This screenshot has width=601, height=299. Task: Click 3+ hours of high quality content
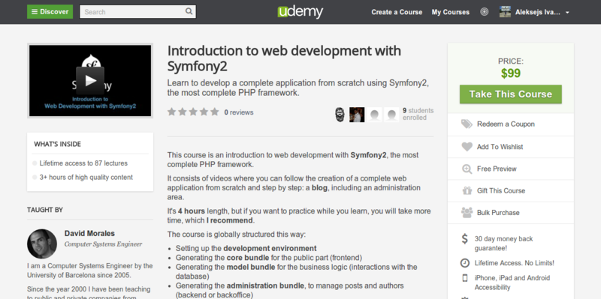pyautogui.click(x=86, y=178)
